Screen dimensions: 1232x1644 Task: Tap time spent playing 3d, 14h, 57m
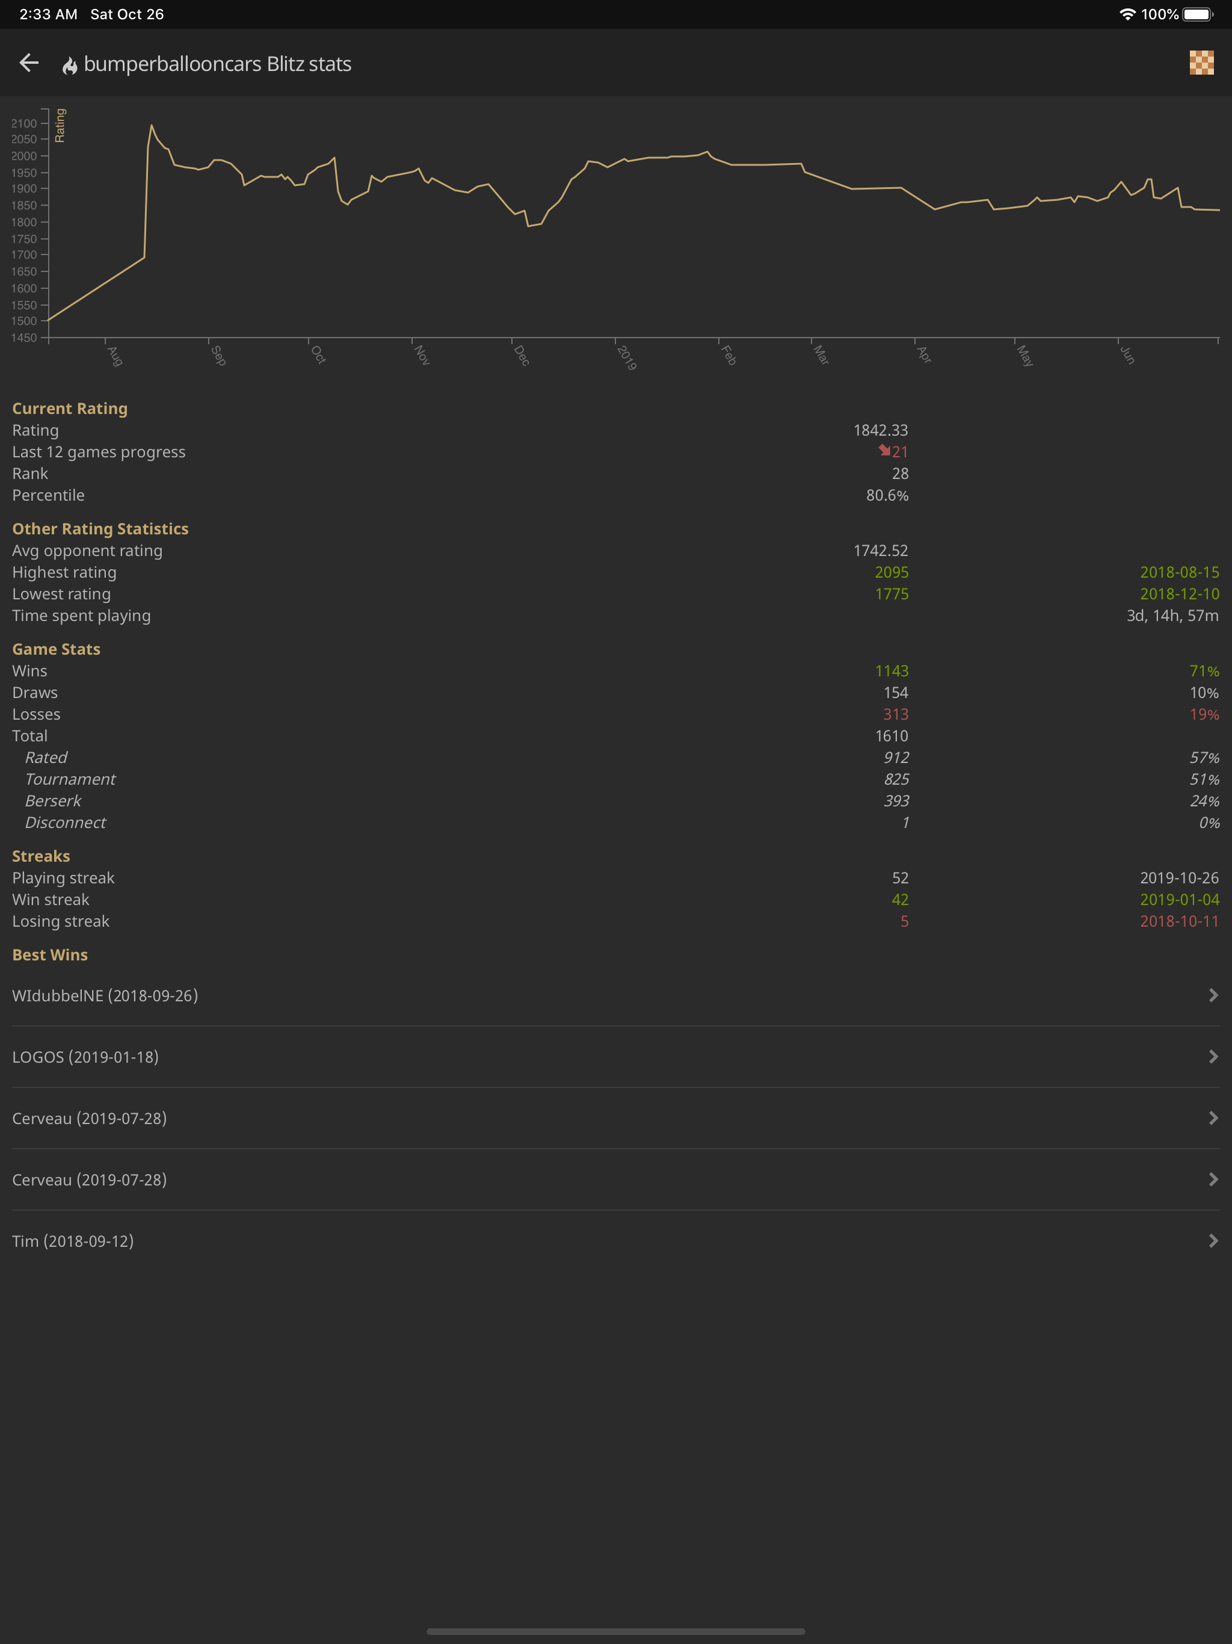tap(1172, 616)
